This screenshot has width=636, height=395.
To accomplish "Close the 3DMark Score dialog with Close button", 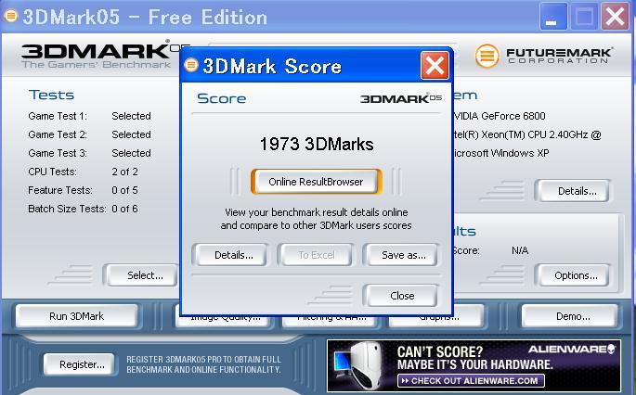I will pos(401,296).
